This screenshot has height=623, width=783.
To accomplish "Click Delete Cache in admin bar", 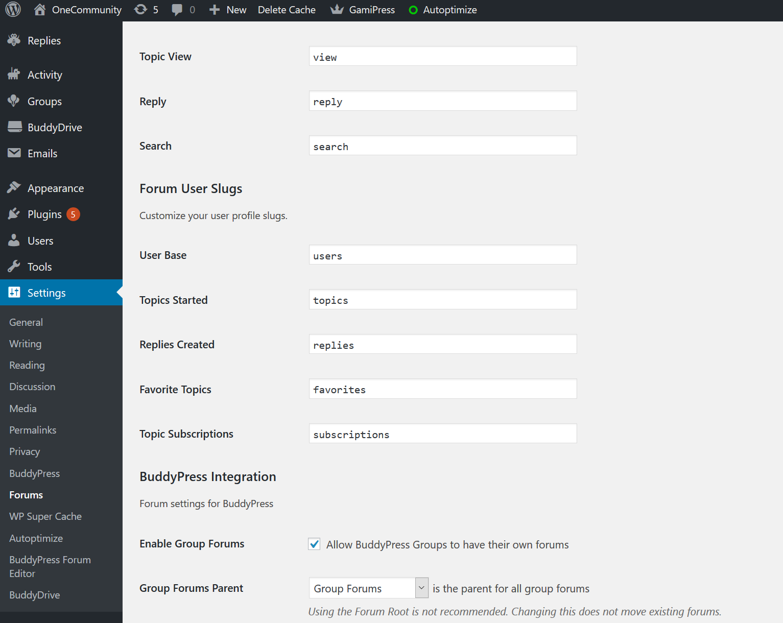I will click(287, 10).
